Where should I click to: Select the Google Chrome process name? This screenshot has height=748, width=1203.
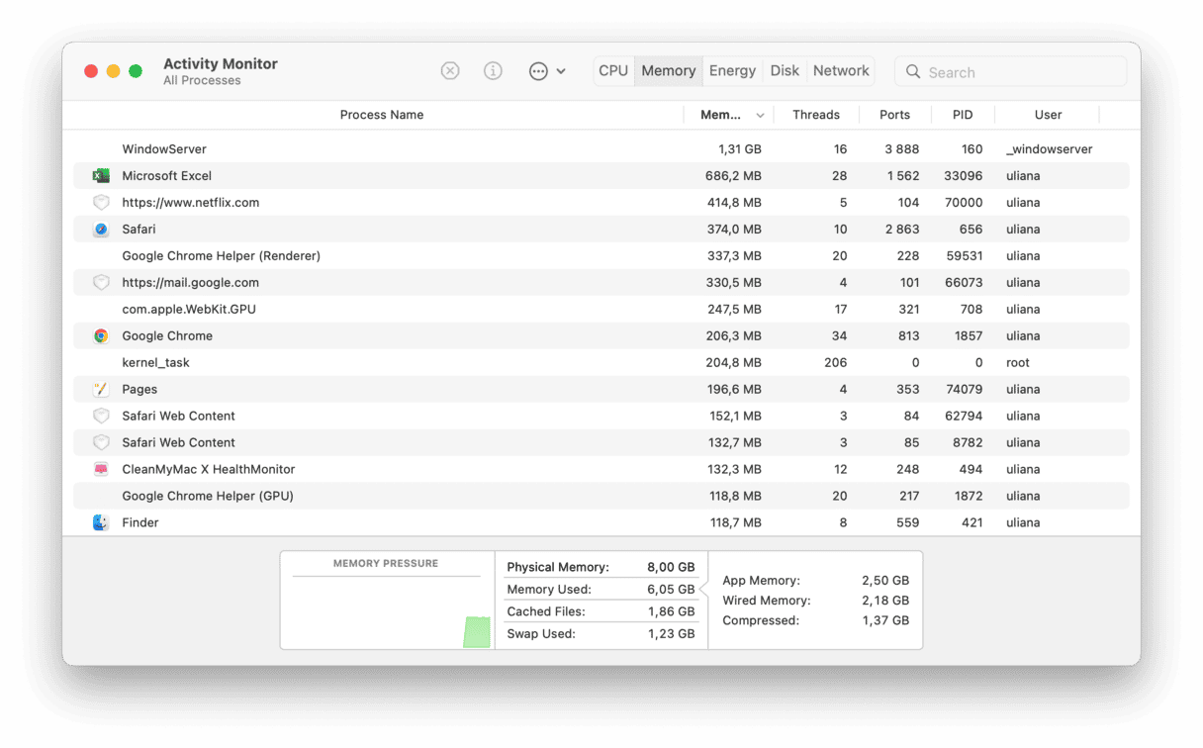[167, 336]
